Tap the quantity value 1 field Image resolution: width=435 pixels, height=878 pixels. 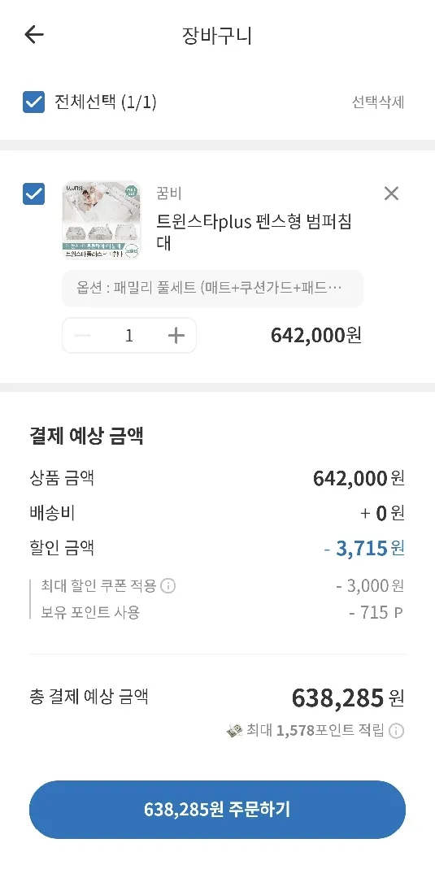[129, 336]
